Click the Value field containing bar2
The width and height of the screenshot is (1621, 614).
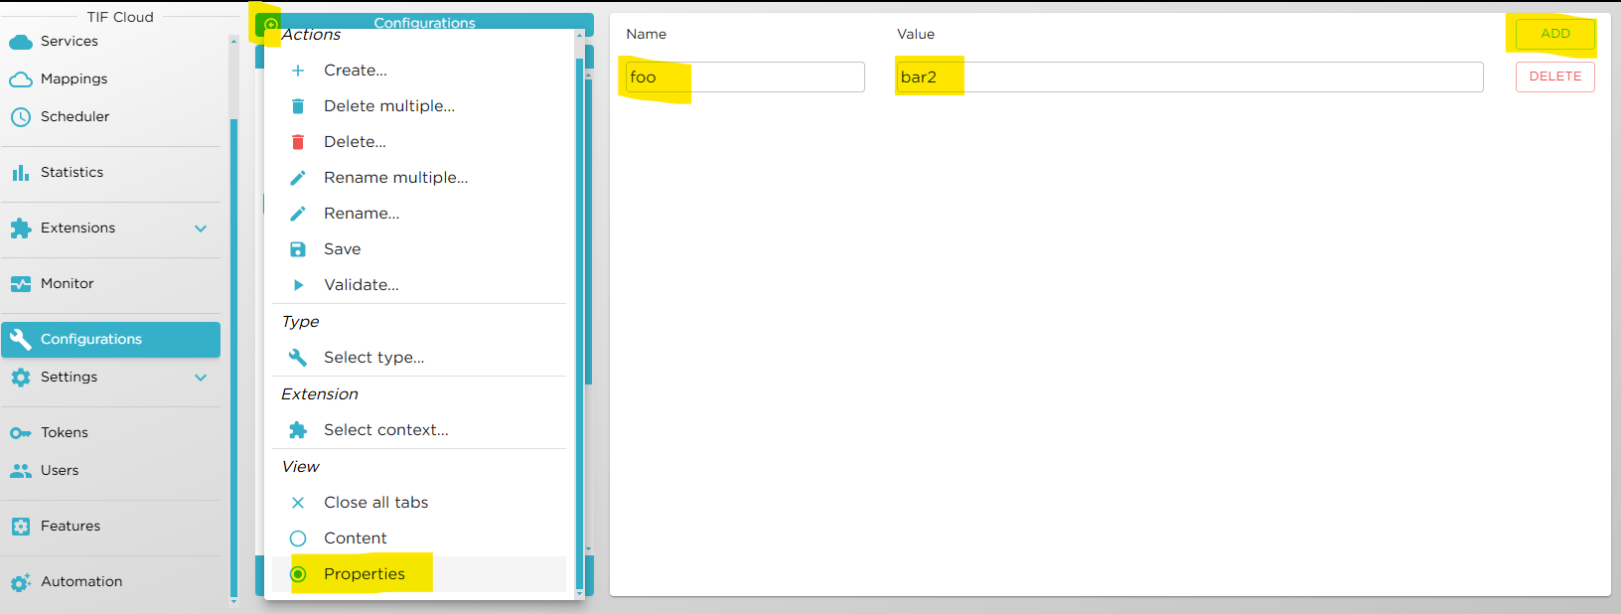point(1190,77)
